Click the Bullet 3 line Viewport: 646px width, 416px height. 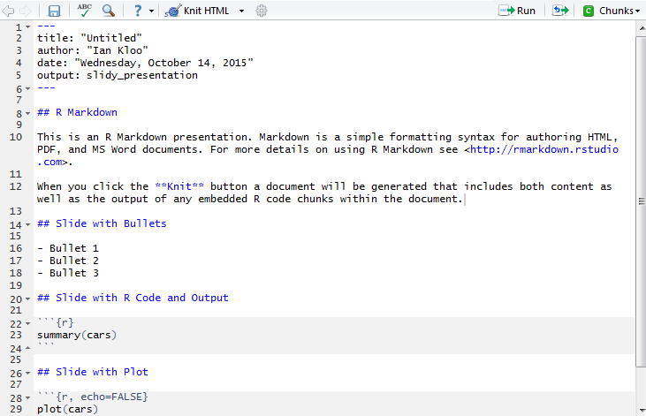pos(68,273)
